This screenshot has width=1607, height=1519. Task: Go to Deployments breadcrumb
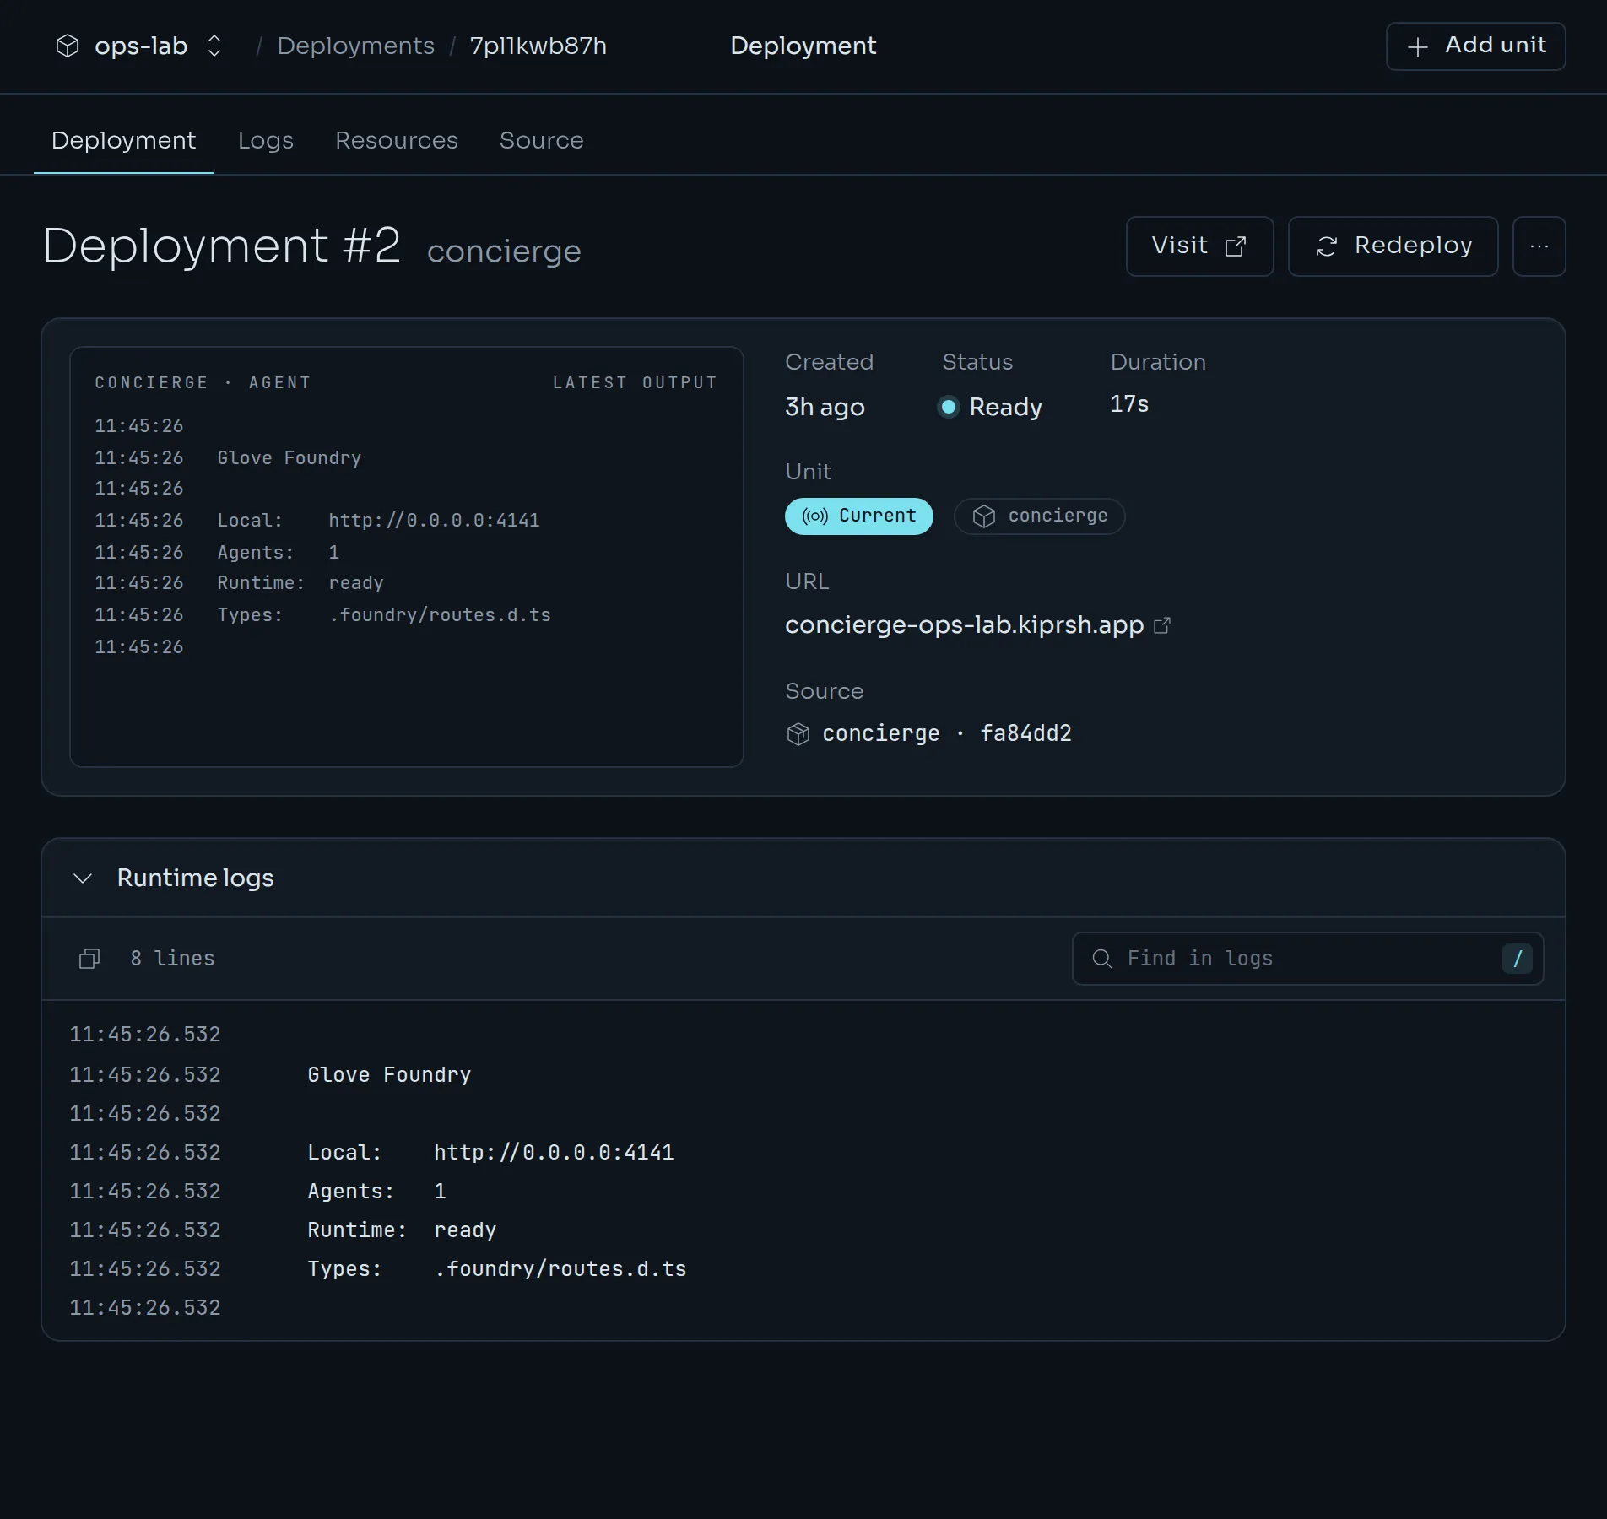coord(355,46)
